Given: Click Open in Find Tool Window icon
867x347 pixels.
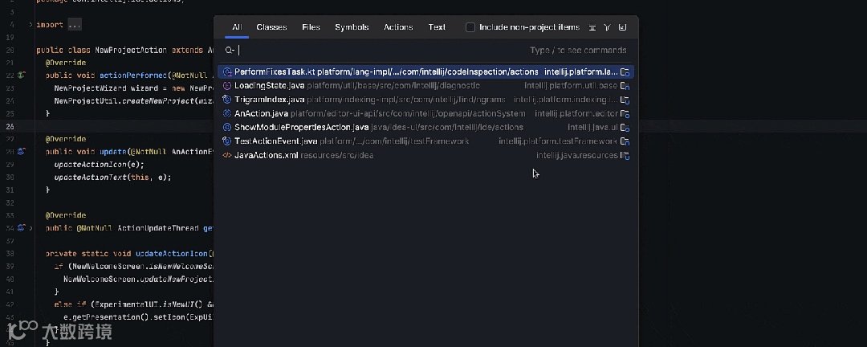Looking at the screenshot, I should pos(623,27).
